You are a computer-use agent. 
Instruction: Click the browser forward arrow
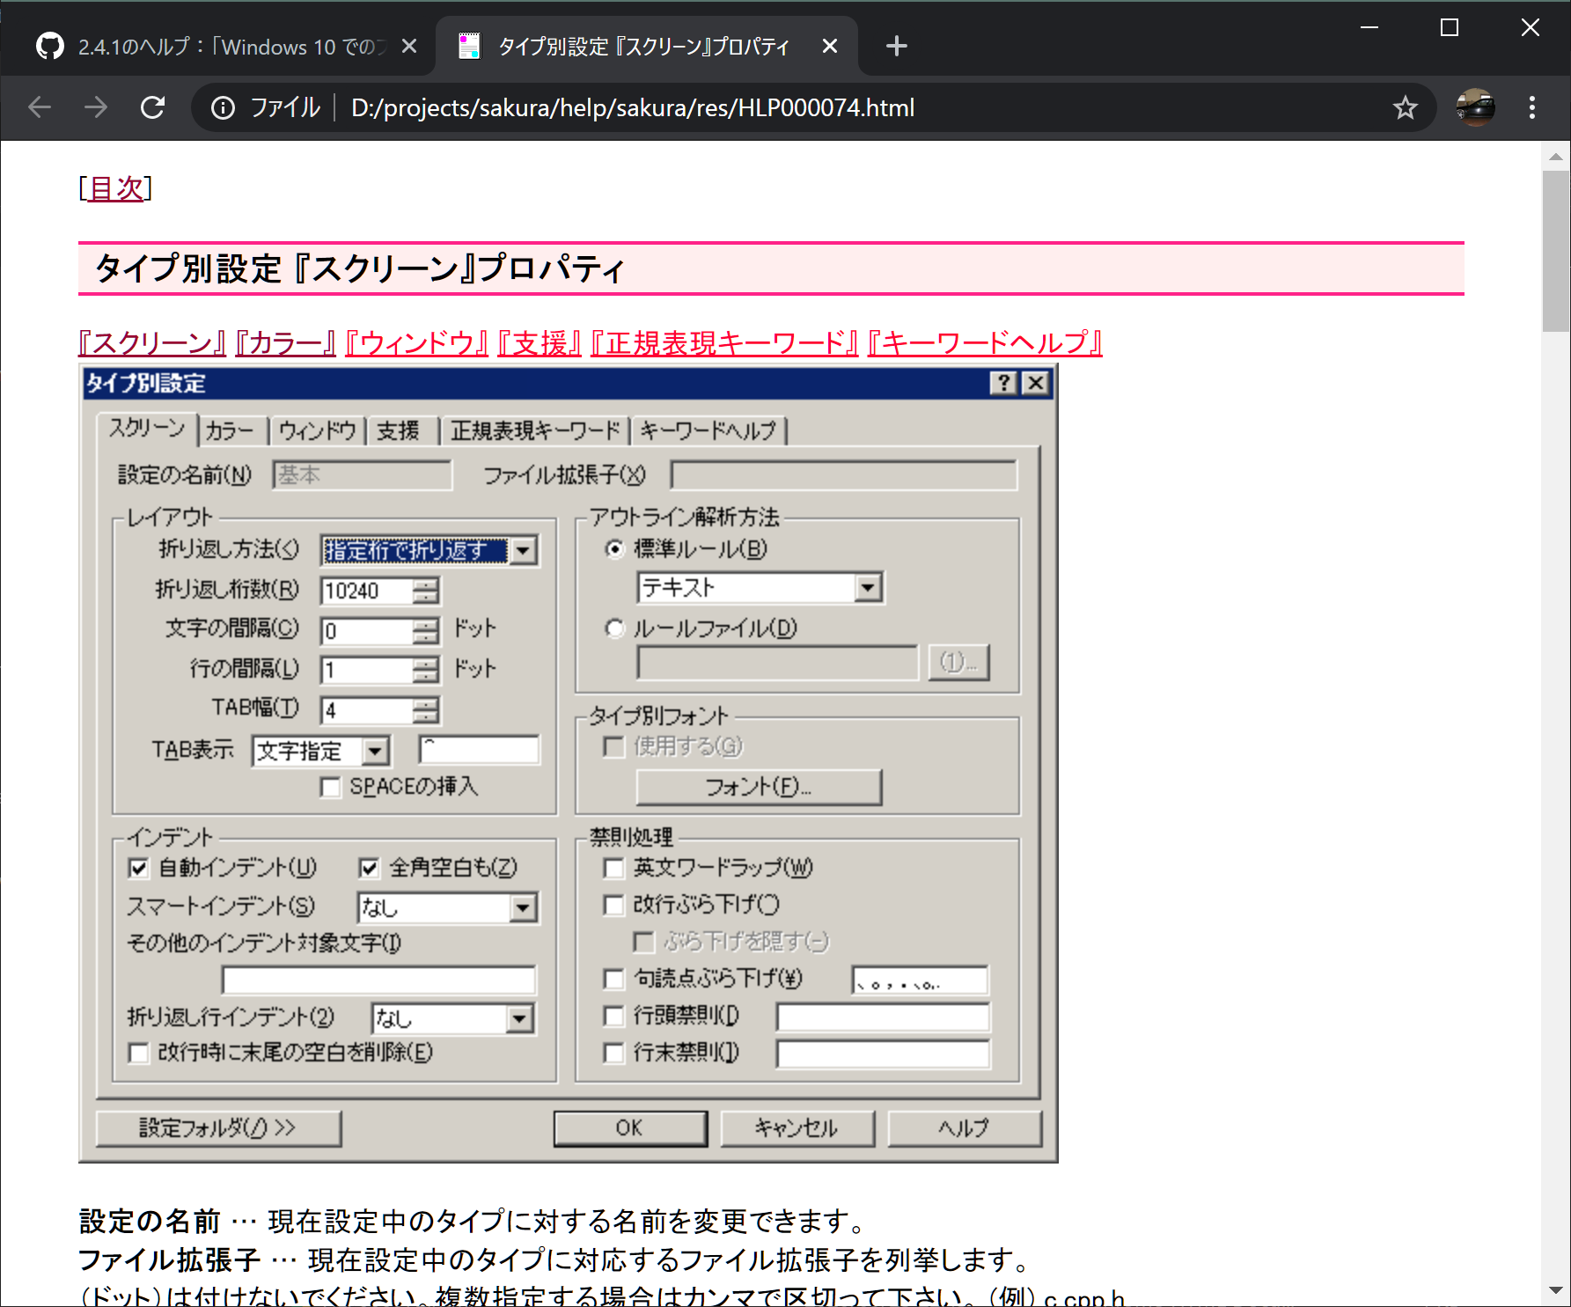pyautogui.click(x=96, y=107)
